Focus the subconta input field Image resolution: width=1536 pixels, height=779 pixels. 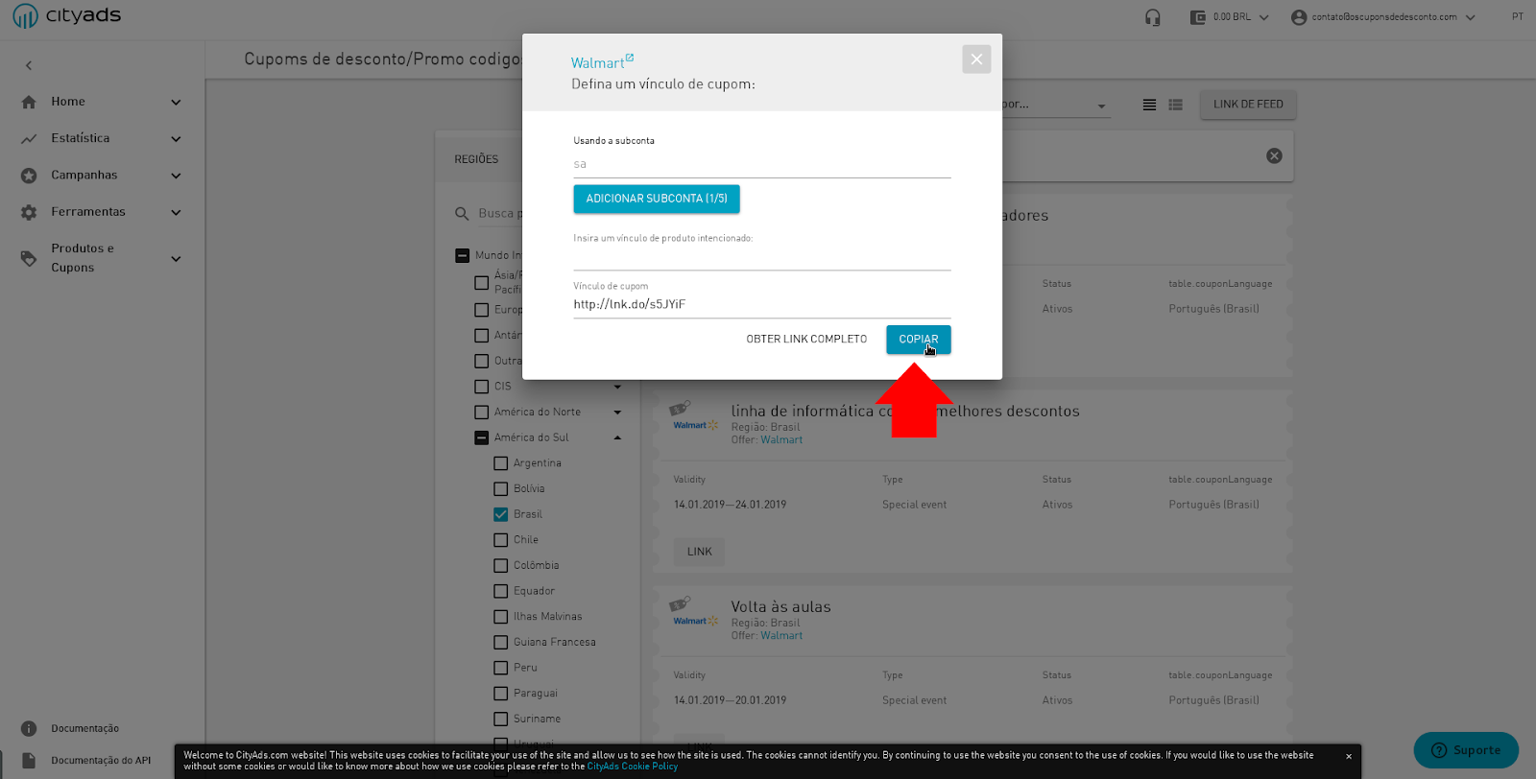(x=762, y=165)
